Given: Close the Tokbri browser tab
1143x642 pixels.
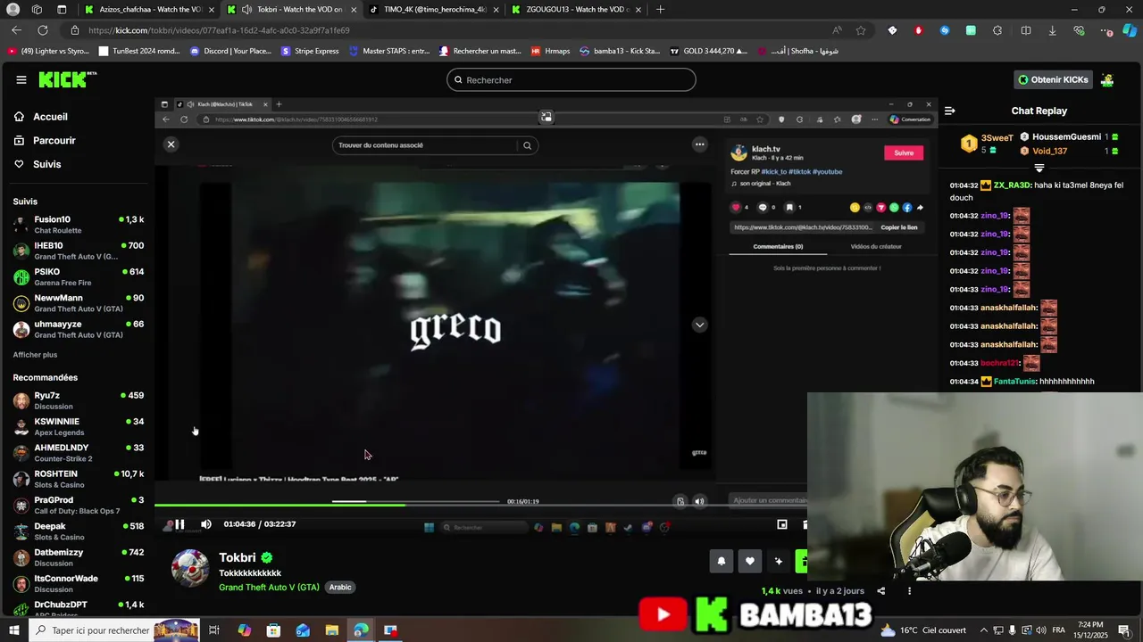Looking at the screenshot, I should point(354,9).
